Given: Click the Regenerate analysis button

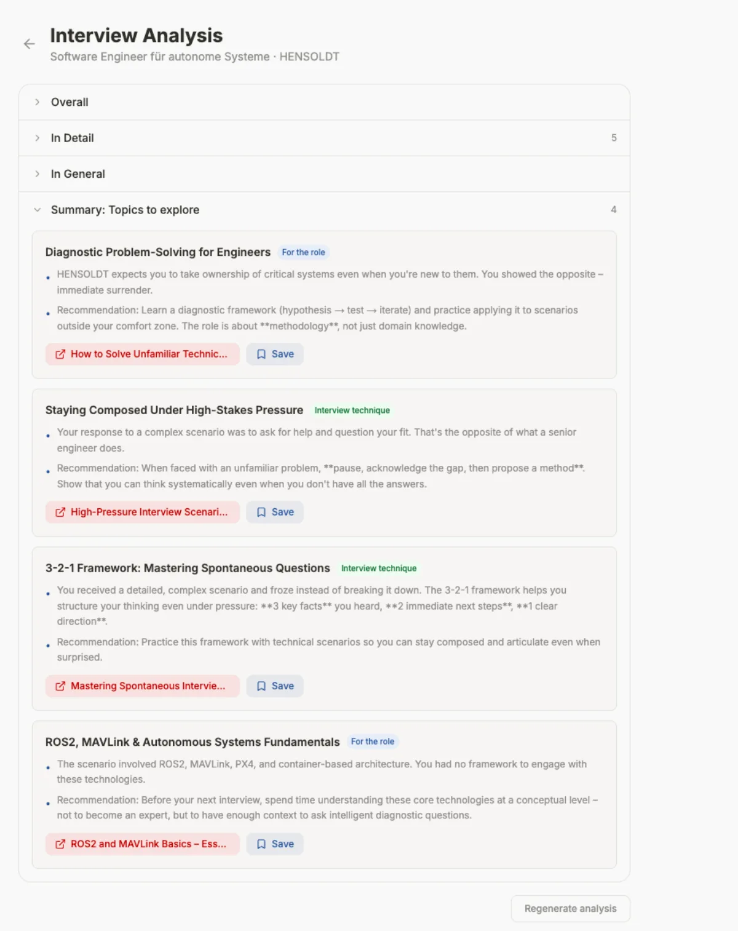Looking at the screenshot, I should [570, 909].
